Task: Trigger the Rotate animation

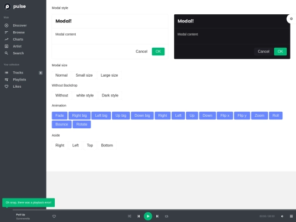Action: point(82,124)
